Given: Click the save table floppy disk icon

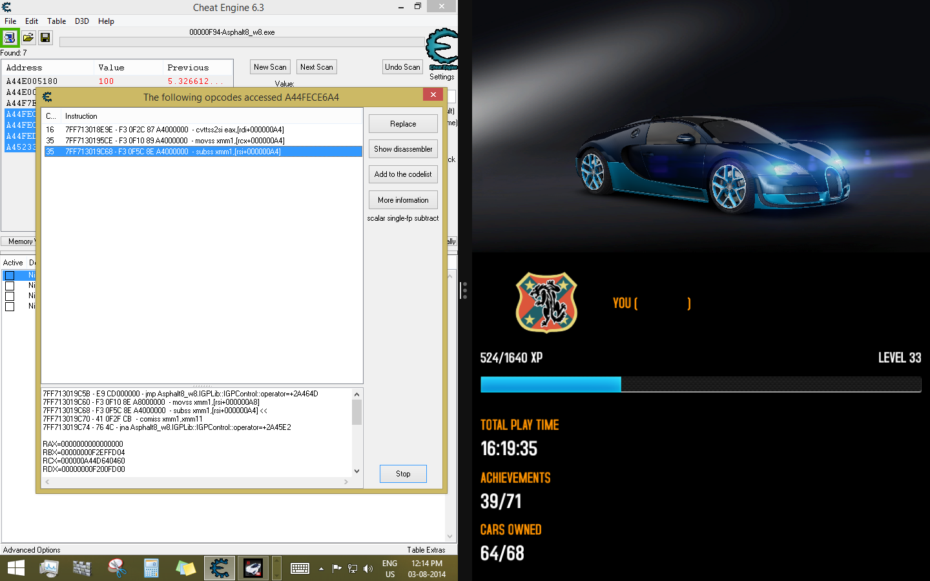Looking at the screenshot, I should pos(45,37).
